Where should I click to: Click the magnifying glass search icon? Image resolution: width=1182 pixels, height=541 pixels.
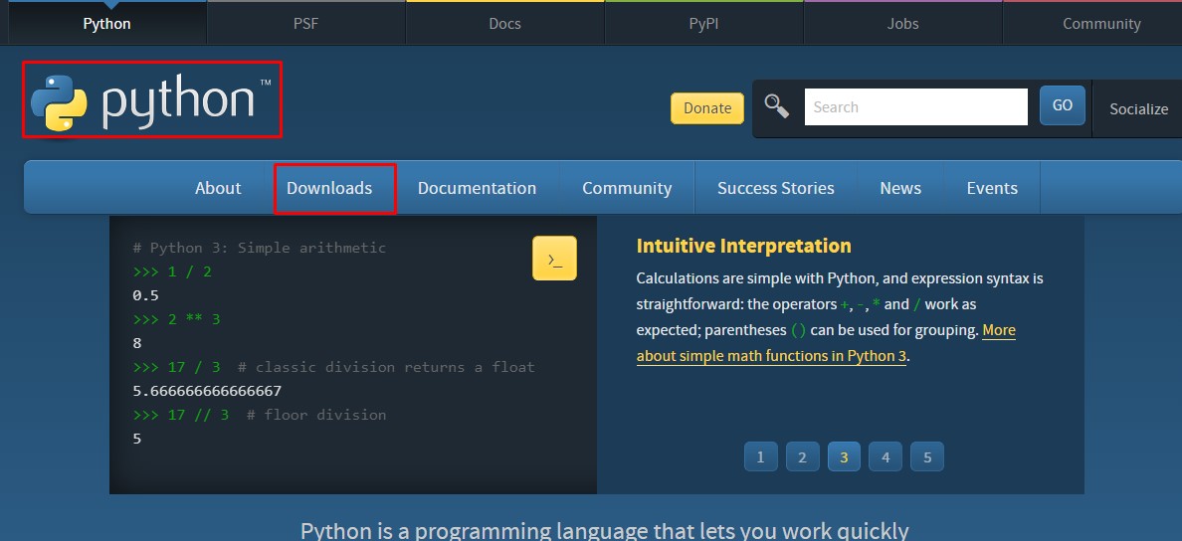click(776, 106)
